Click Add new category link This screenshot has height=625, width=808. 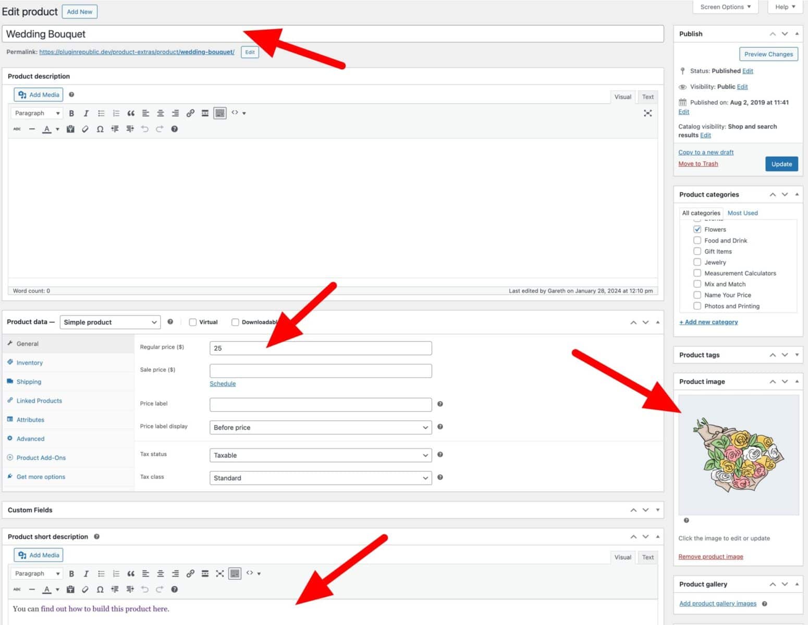click(x=708, y=322)
